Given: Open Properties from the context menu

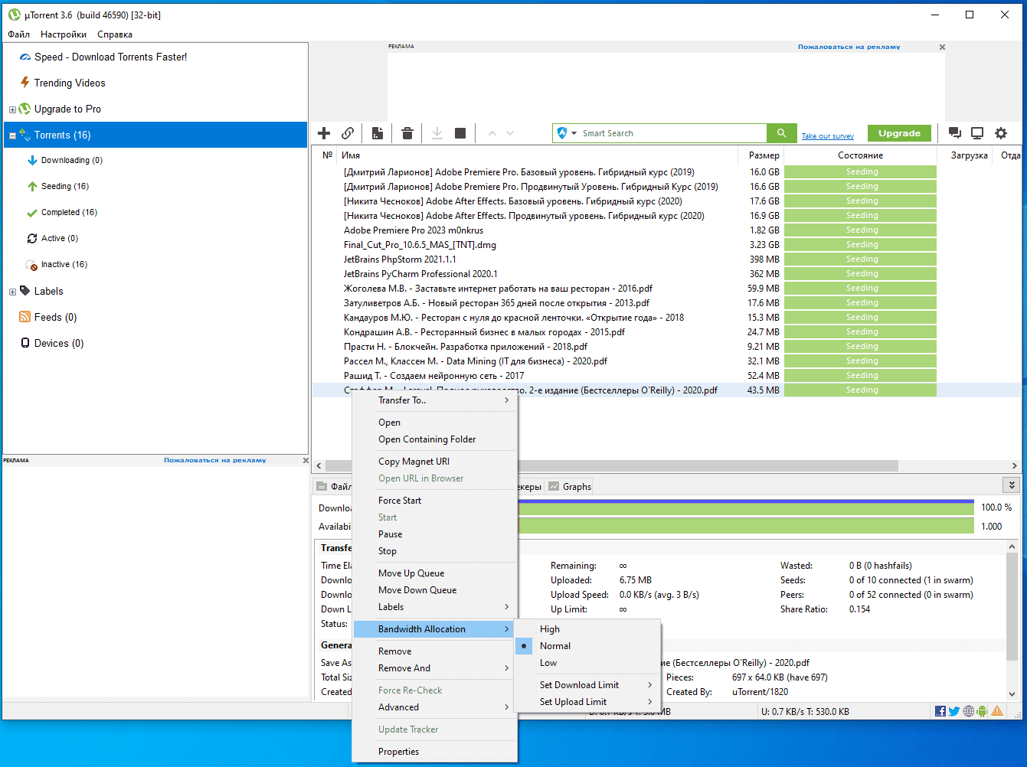Looking at the screenshot, I should 435,752.
